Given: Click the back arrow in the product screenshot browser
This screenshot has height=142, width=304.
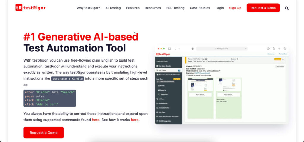Looking at the screenshot, I should click(x=175, y=49).
